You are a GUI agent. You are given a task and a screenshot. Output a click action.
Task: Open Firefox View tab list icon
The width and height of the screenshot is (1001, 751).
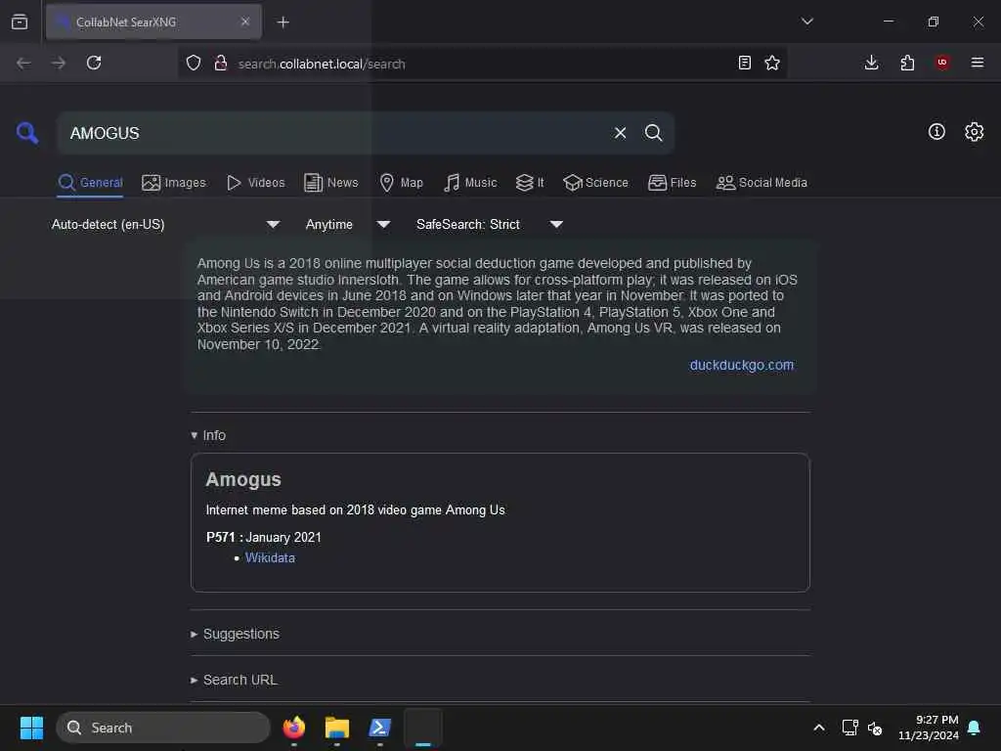20,22
